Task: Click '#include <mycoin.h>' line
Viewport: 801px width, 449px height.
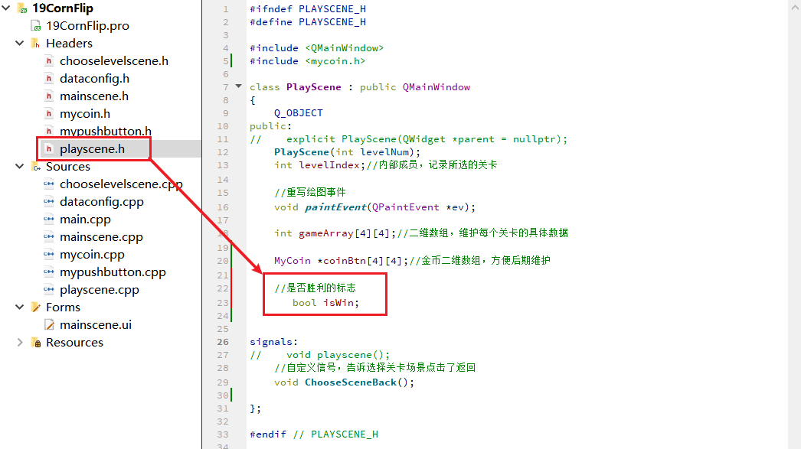Action: (x=308, y=60)
